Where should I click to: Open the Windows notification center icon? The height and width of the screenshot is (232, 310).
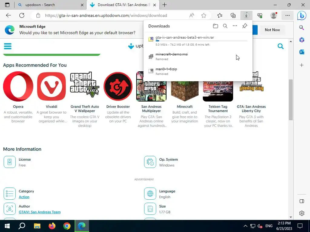pyautogui.click(x=300, y=226)
